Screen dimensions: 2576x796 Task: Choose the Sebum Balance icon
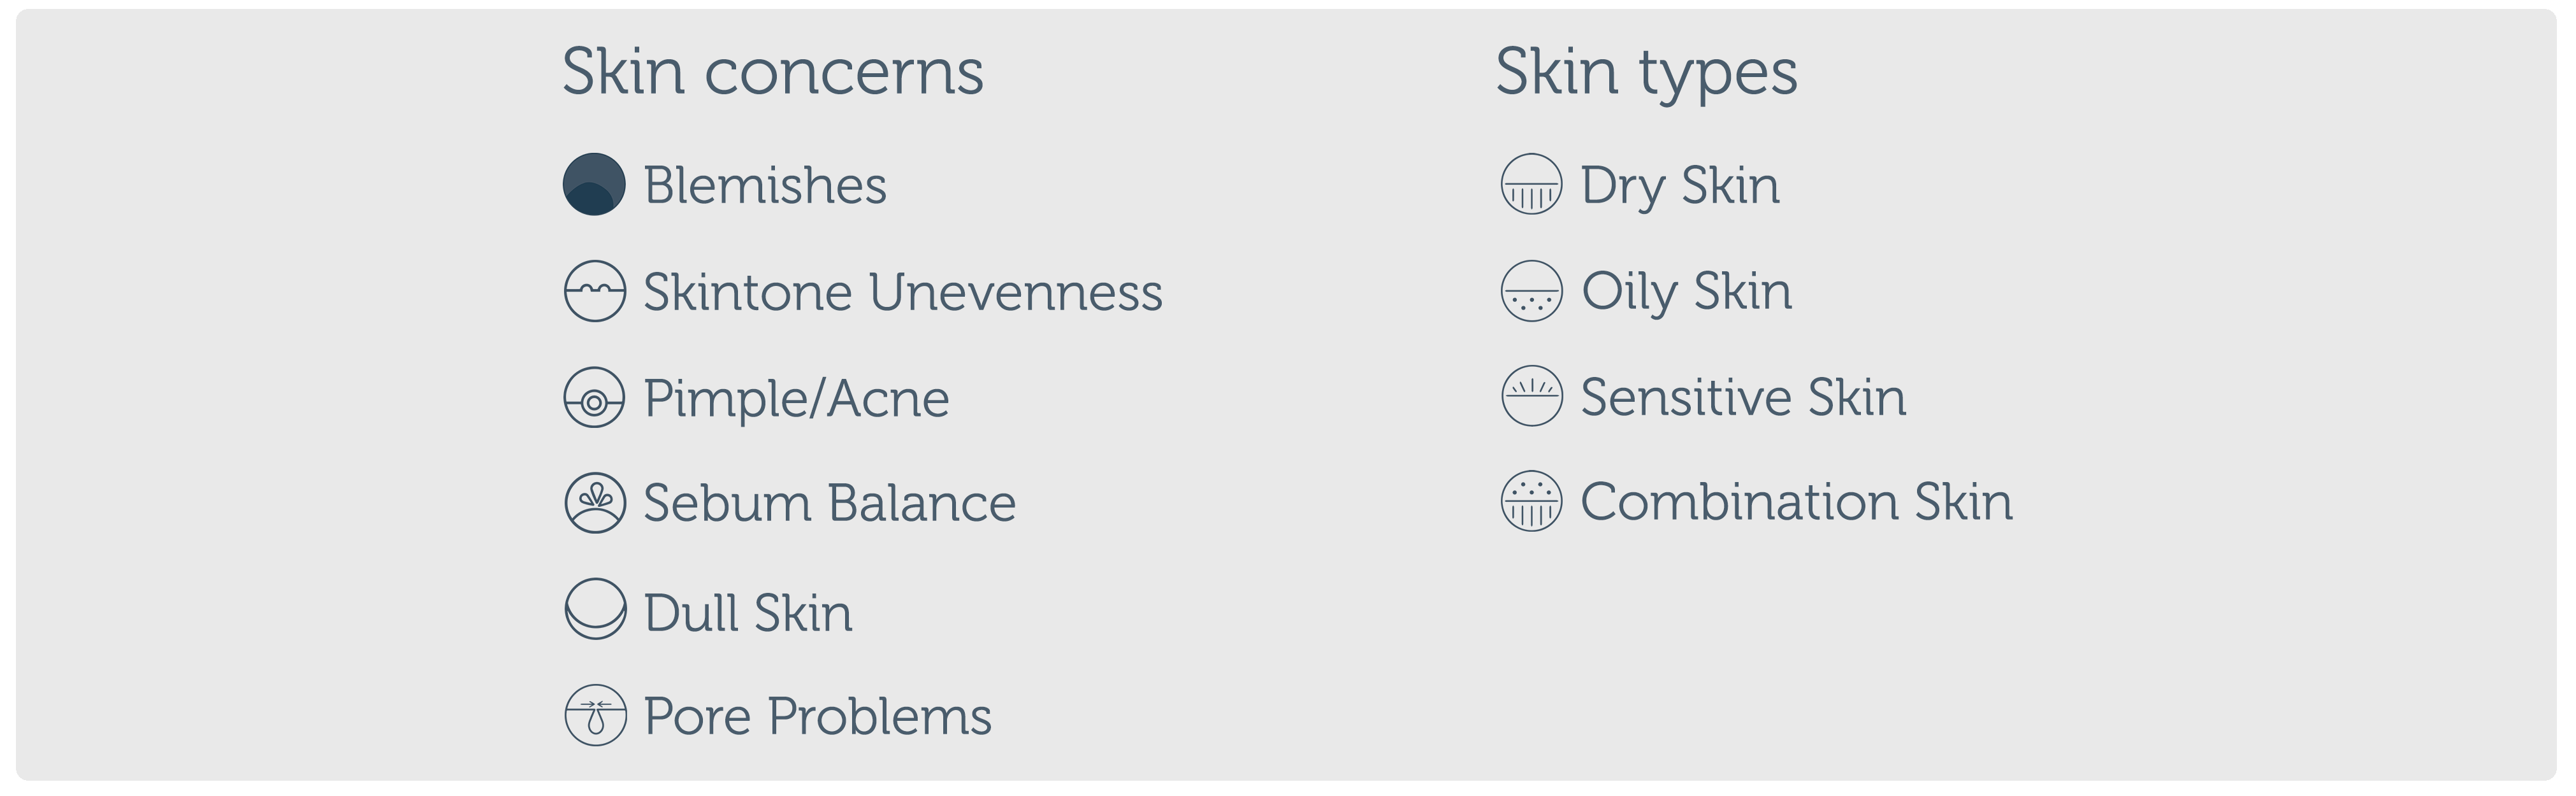tap(595, 502)
